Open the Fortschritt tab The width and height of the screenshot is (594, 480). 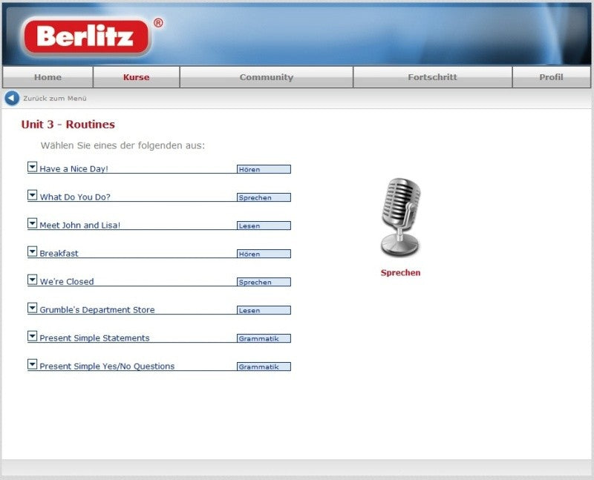433,77
